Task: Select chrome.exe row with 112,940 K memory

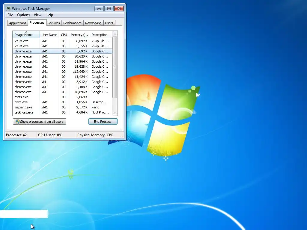Action: pyautogui.click(x=62, y=72)
